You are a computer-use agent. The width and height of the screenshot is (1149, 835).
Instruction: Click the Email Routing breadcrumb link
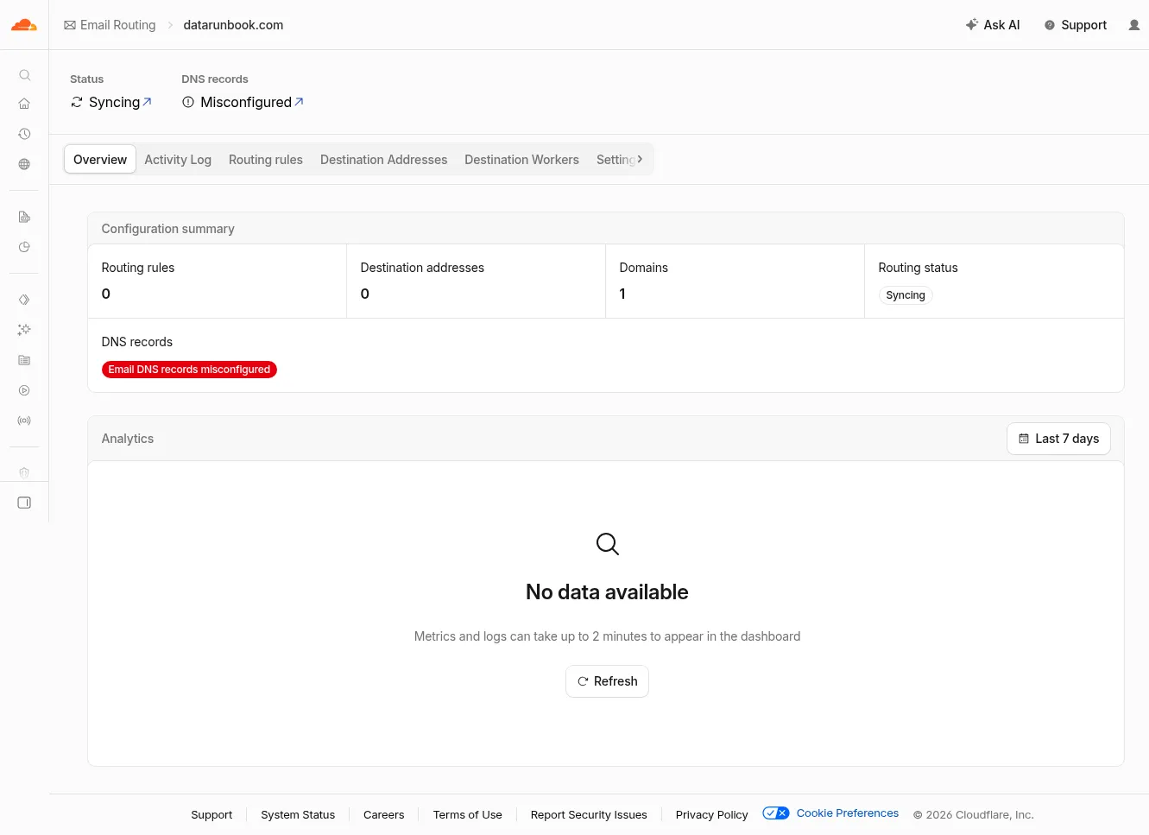[x=110, y=25]
